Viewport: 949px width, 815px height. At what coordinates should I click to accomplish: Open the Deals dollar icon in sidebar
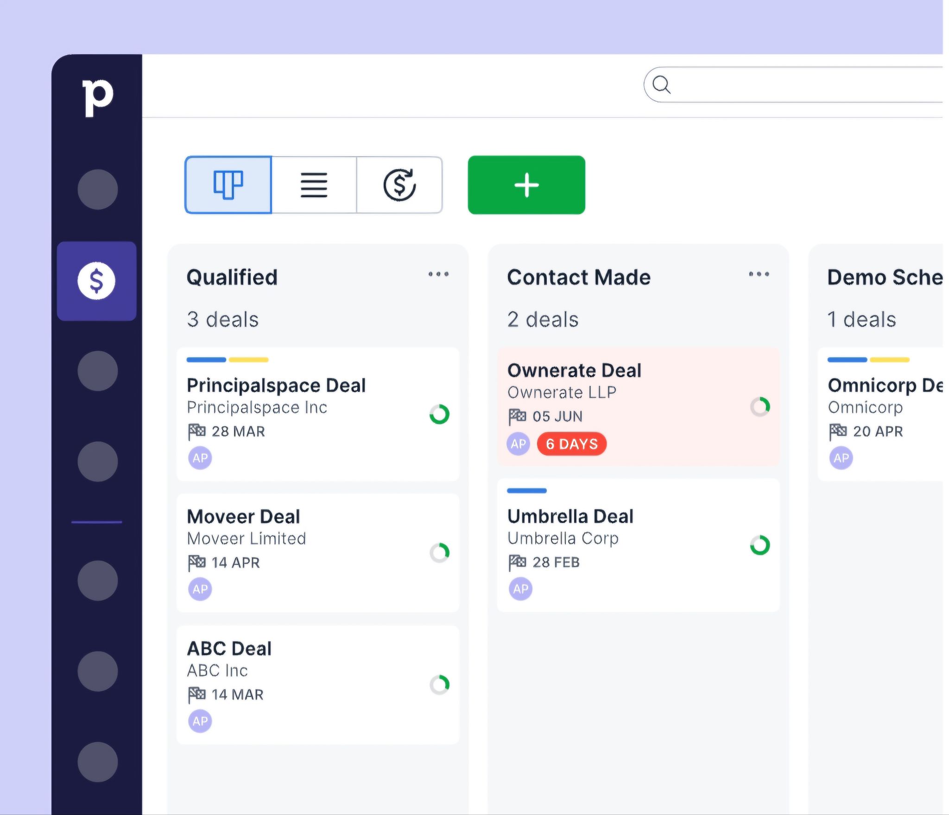pos(96,281)
